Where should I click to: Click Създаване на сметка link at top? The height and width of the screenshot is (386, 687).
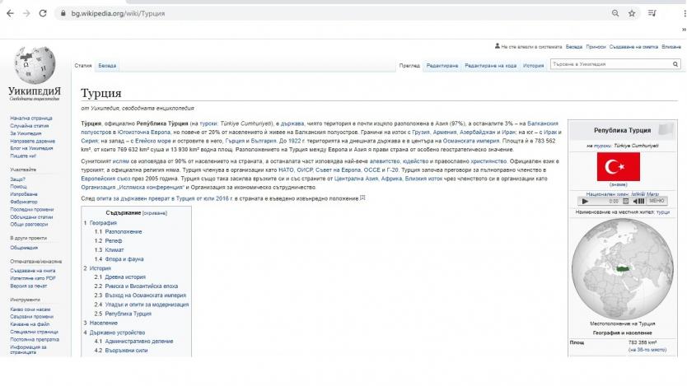[633, 46]
